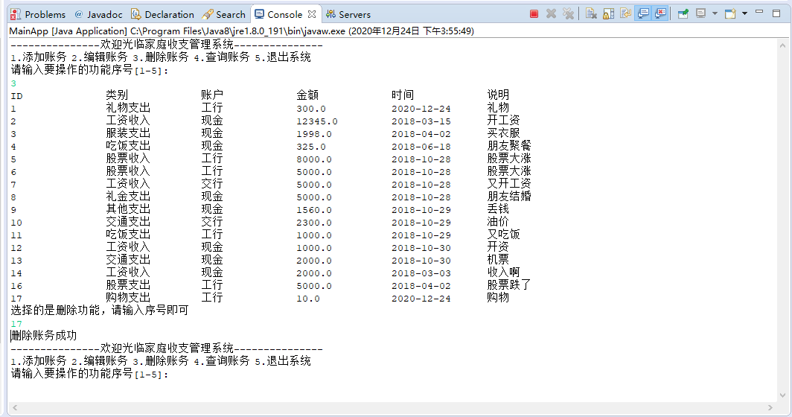This screenshot has height=417, width=792.
Task: Click the amount '2300.0'
Action: [313, 223]
